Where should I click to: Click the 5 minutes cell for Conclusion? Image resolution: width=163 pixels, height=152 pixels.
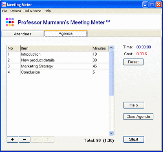(x=100, y=72)
